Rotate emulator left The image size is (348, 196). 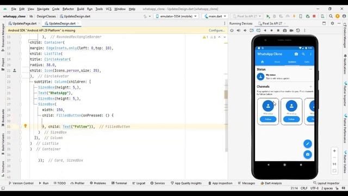coord(252,30)
